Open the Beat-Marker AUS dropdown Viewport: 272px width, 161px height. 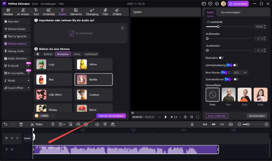(x=240, y=73)
